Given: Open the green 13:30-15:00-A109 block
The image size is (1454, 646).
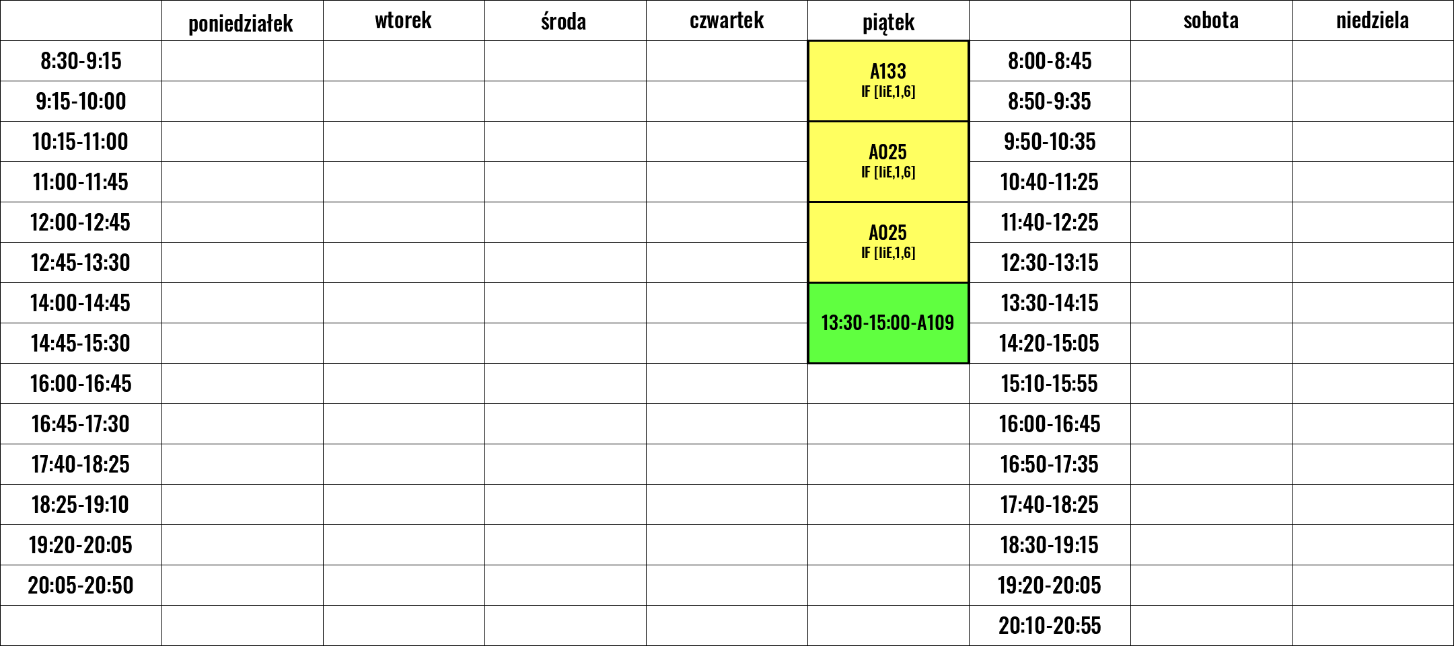Looking at the screenshot, I should (x=888, y=323).
